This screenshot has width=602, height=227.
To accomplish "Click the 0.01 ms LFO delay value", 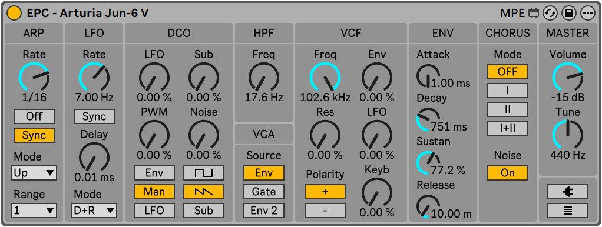I will click(x=94, y=178).
